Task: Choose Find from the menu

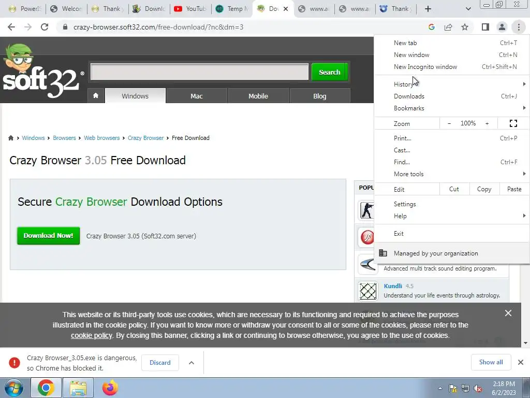Action: [x=451, y=162]
